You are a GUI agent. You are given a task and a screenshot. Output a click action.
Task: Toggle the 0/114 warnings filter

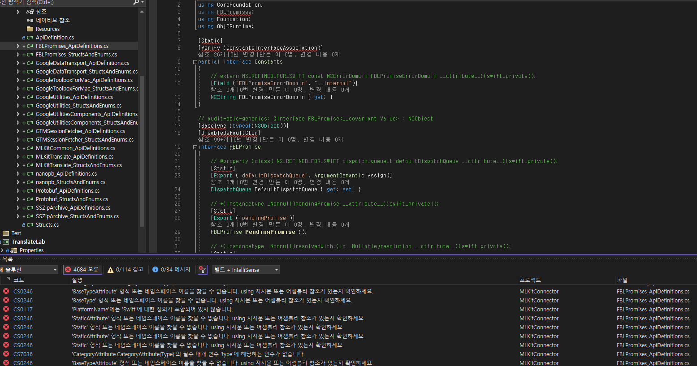[x=126, y=270]
